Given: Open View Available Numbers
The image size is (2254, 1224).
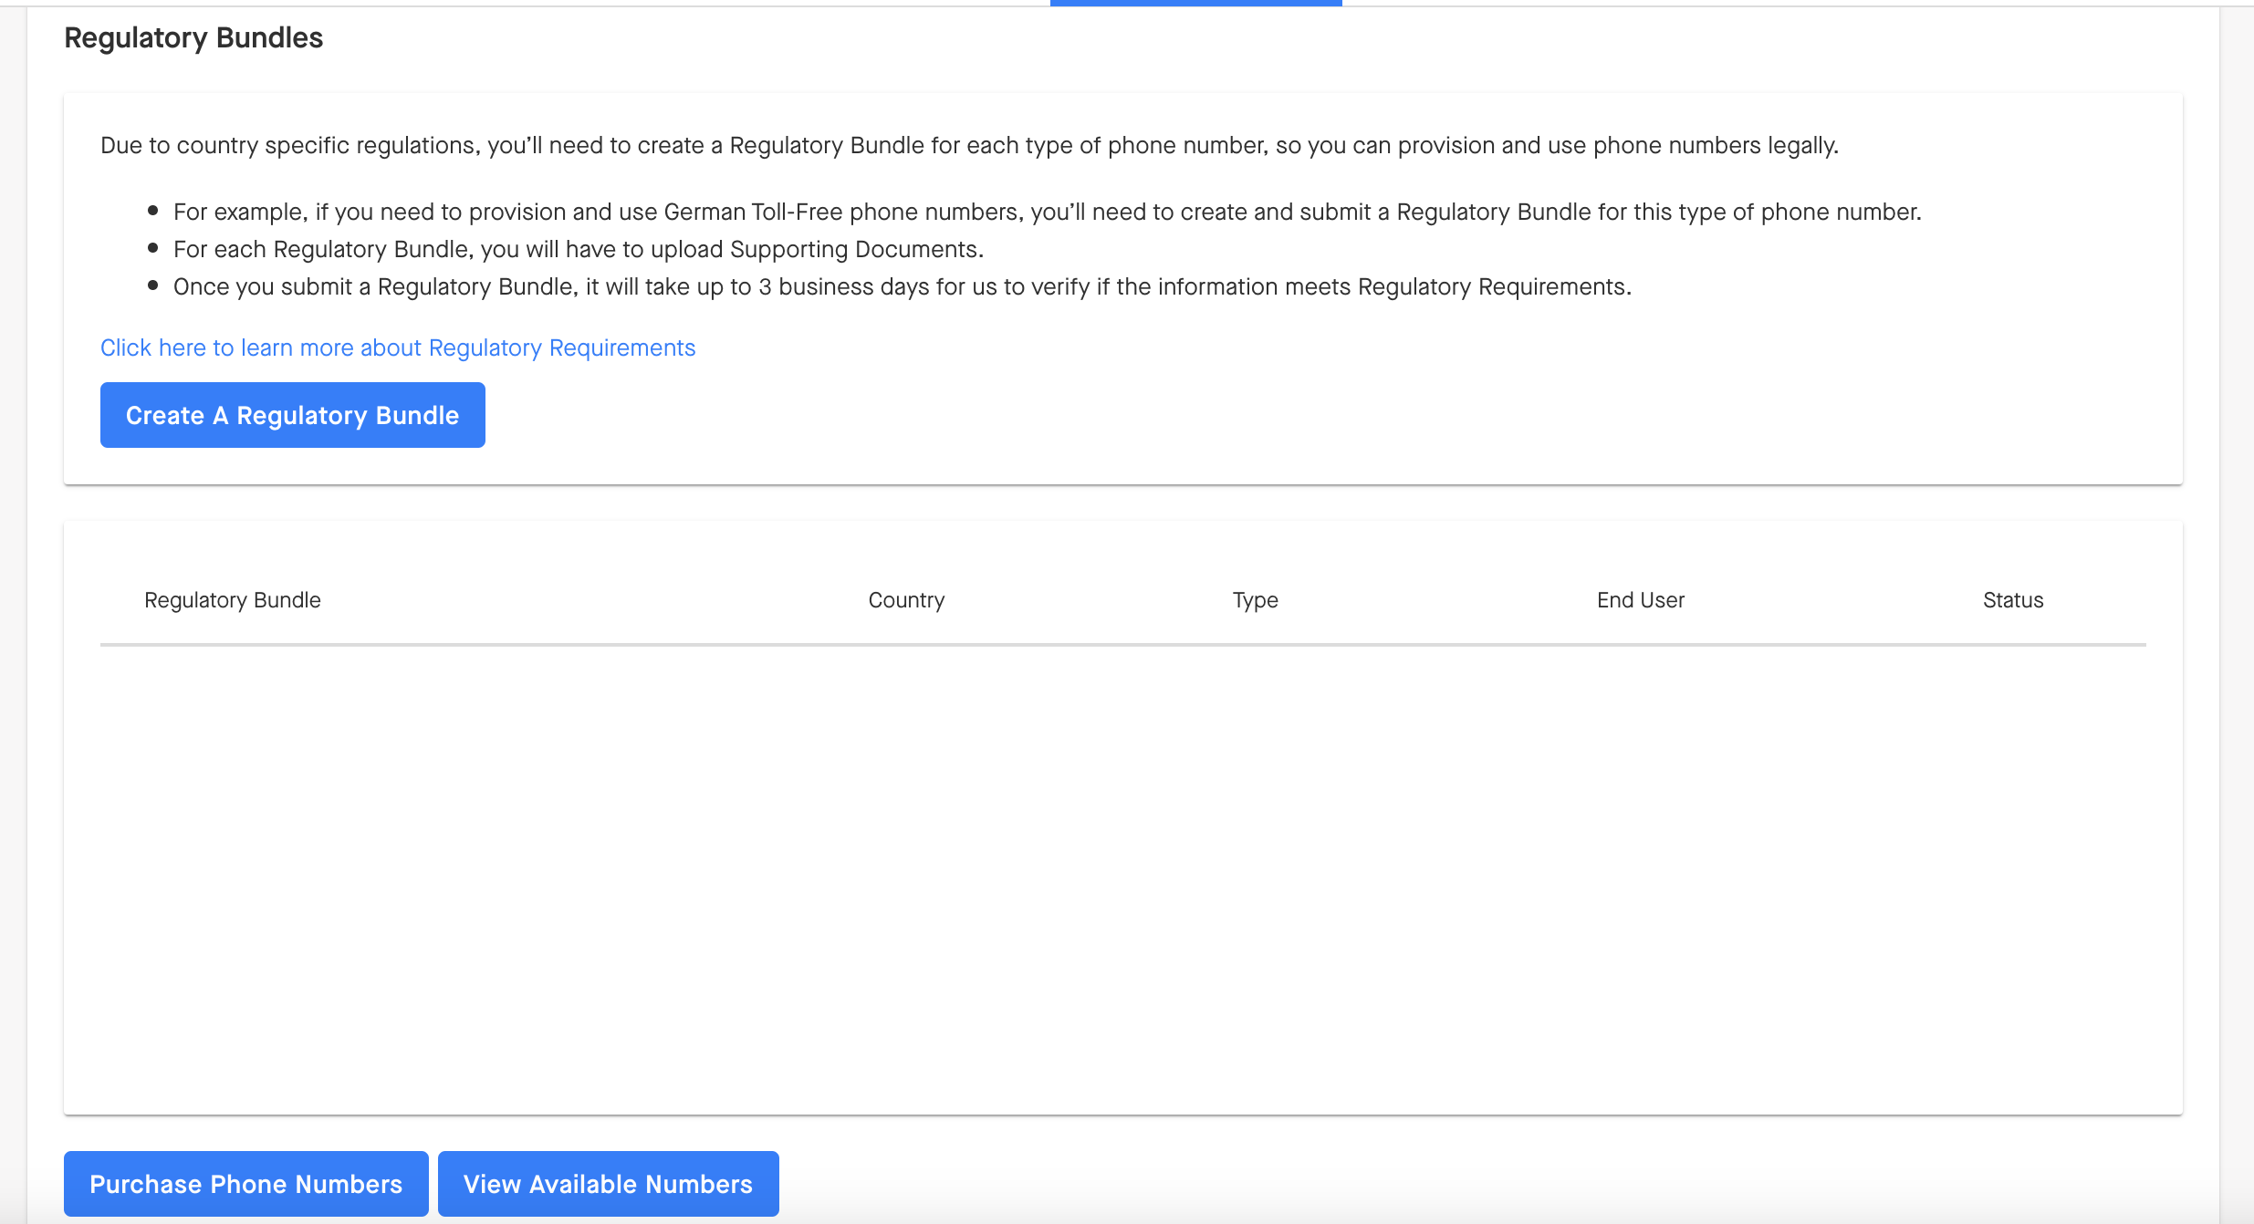Looking at the screenshot, I should (608, 1184).
